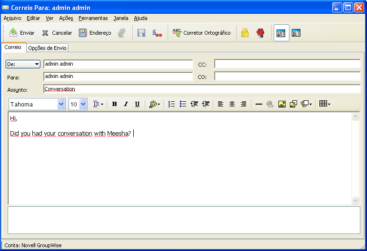Screen dimensions: 367x251
Task: Set the background image icon
Action: click(293, 104)
